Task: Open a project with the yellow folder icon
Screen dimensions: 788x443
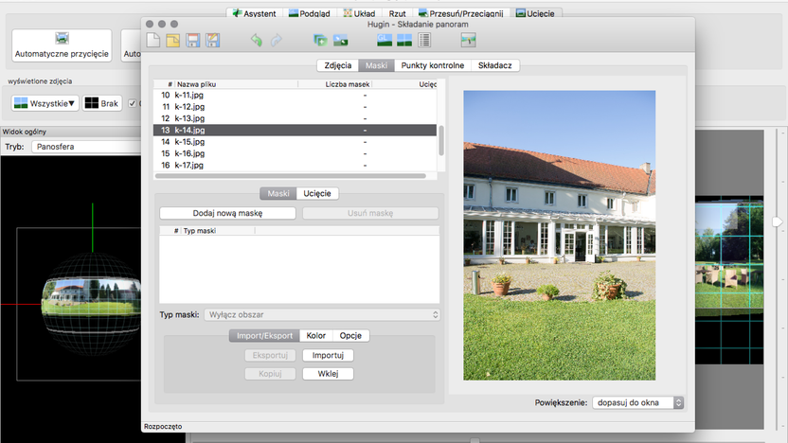Action: [173, 40]
